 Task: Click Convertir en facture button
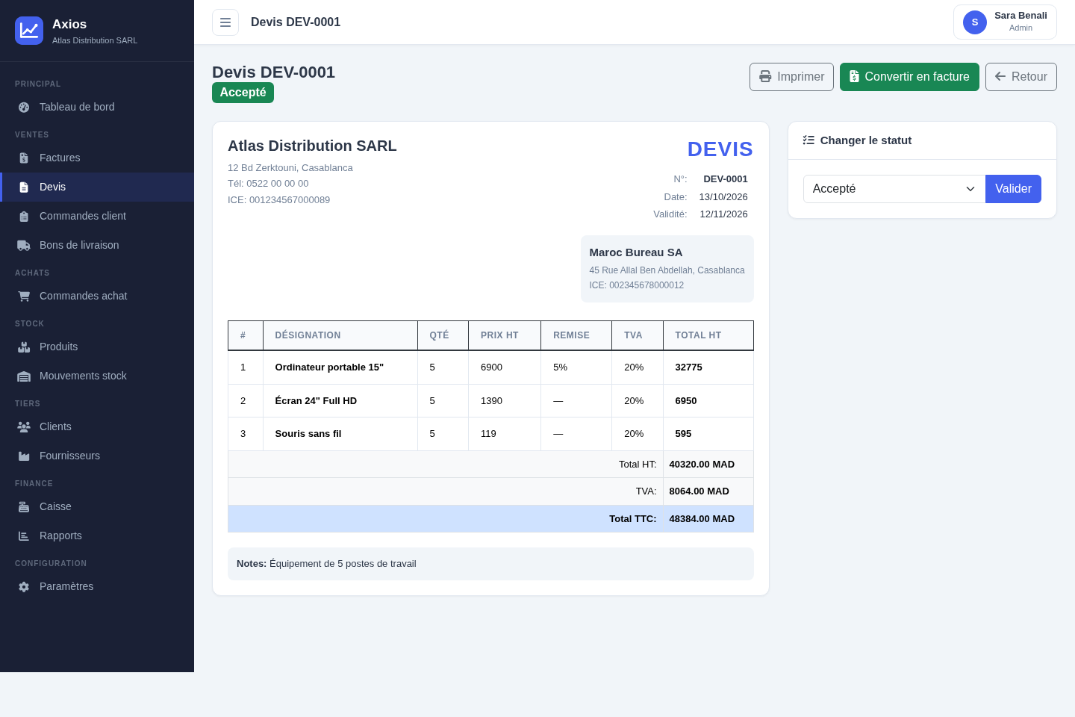click(909, 77)
